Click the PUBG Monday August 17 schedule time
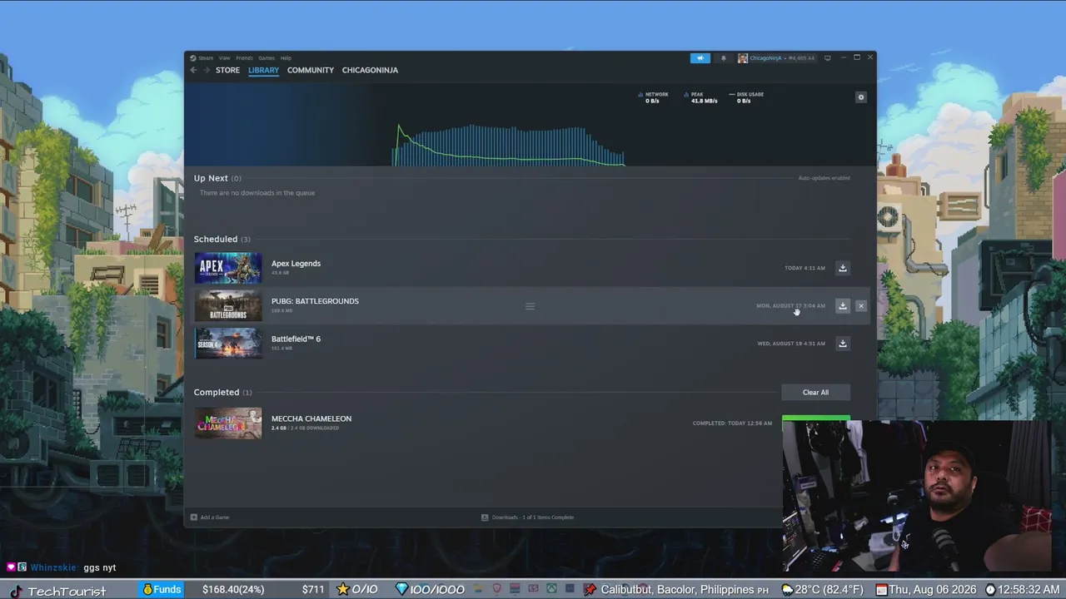The image size is (1066, 599). pos(790,306)
